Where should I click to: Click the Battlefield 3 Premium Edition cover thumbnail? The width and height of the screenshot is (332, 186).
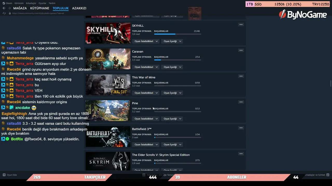[108, 136]
